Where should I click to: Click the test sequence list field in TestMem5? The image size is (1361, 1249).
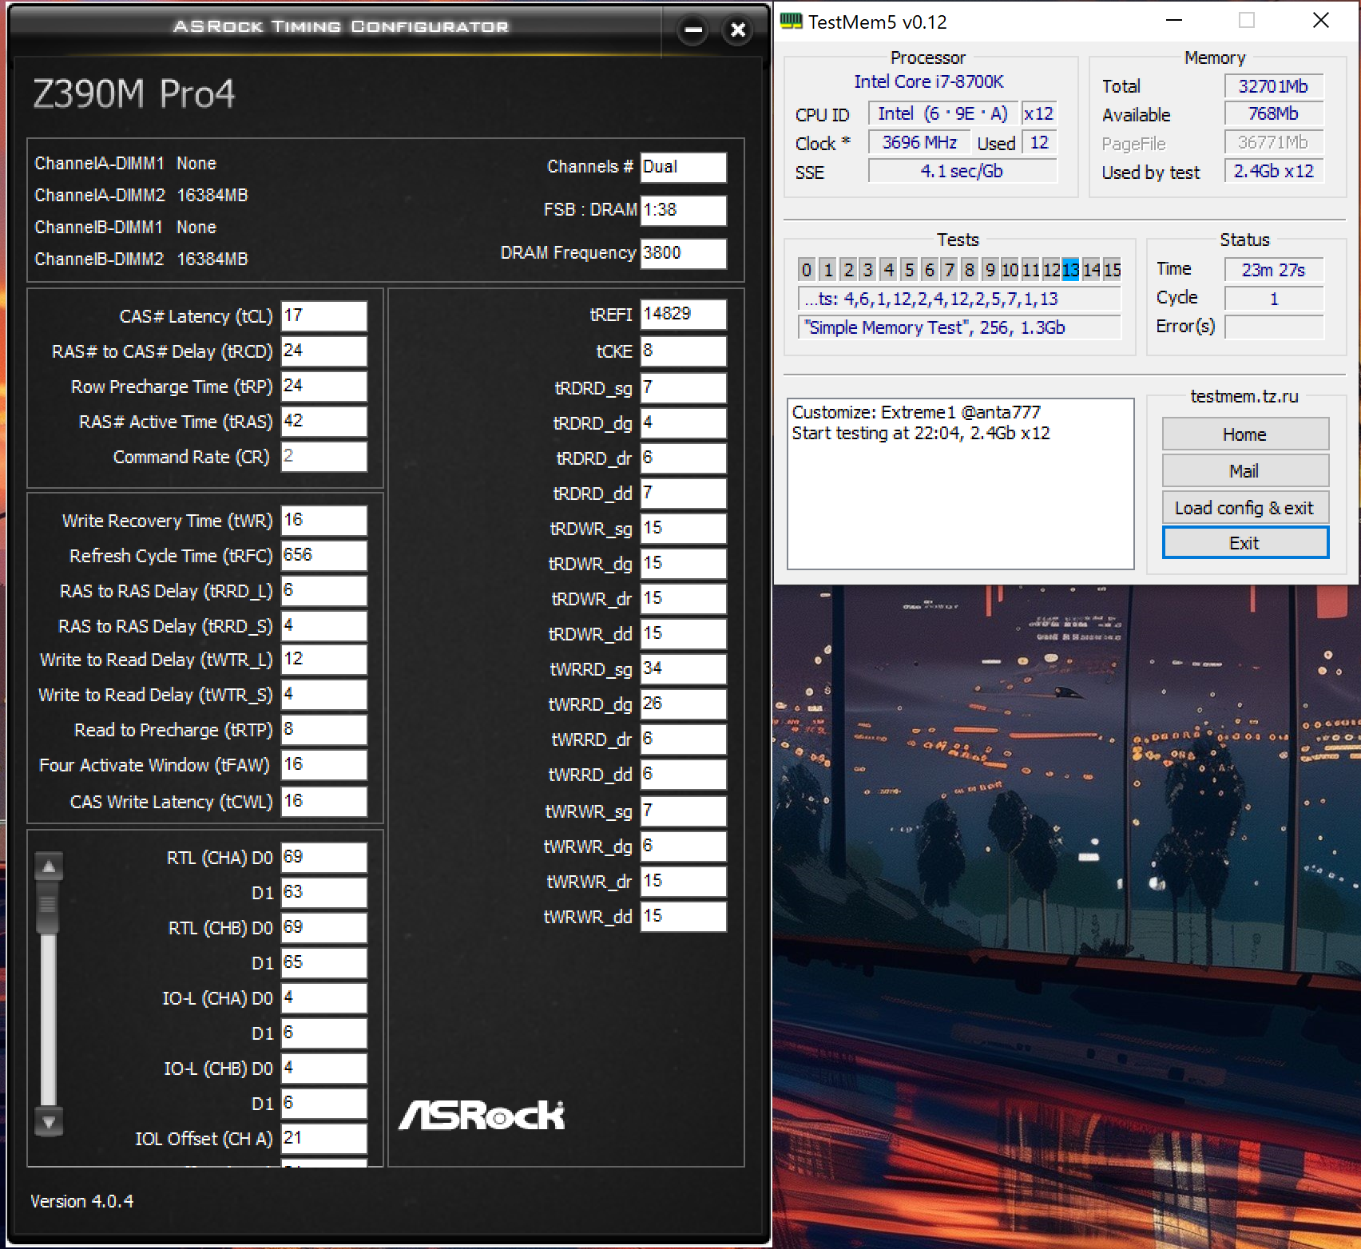point(959,299)
